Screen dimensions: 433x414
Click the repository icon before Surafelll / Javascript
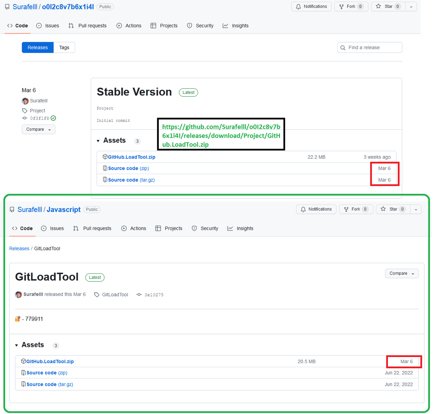click(12, 210)
